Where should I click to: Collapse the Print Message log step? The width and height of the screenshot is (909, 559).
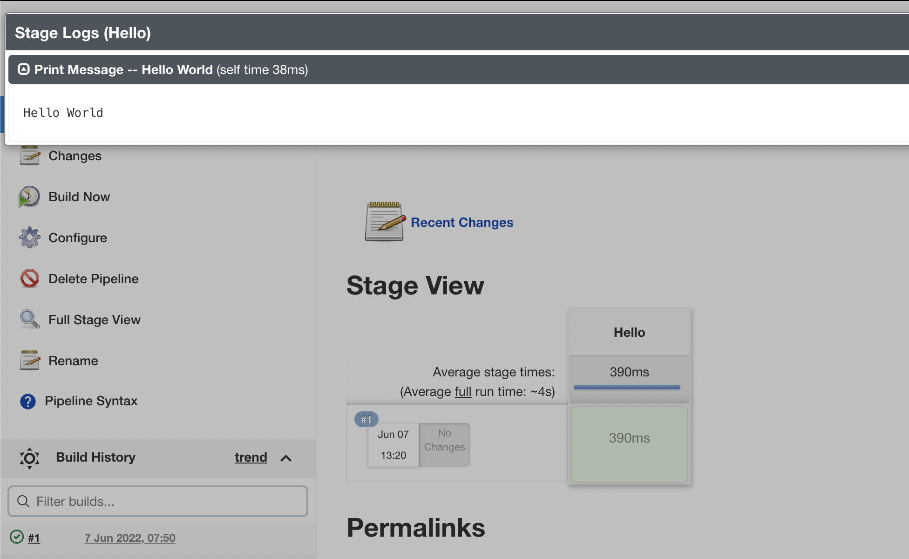click(x=24, y=69)
